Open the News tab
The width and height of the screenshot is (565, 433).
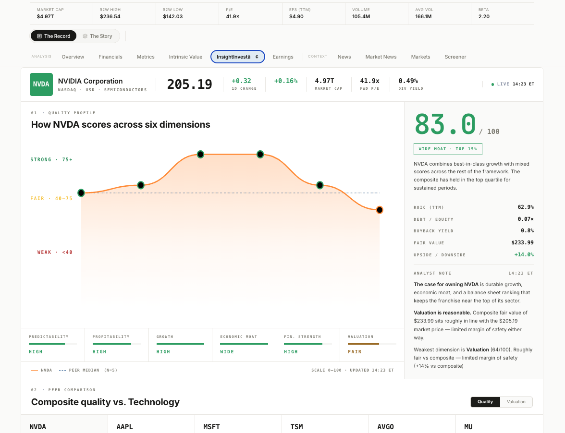344,57
